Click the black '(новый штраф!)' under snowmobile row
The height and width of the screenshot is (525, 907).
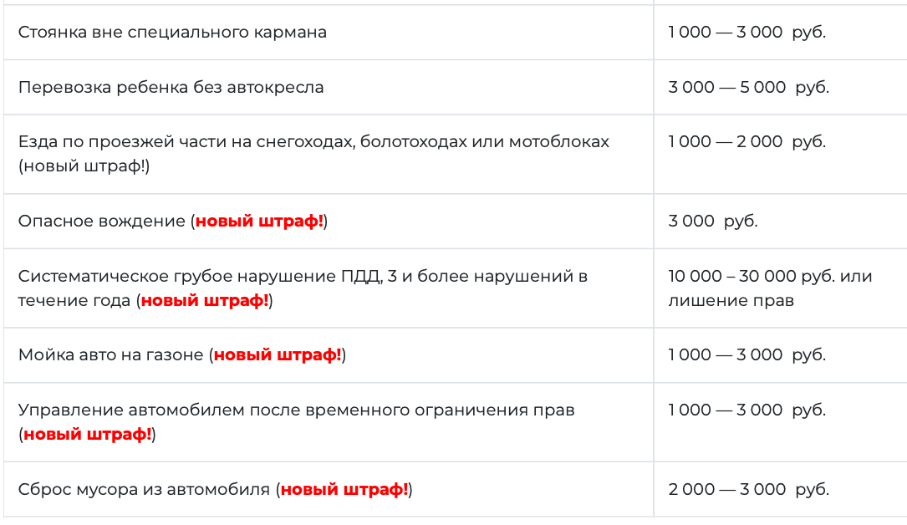click(x=84, y=166)
